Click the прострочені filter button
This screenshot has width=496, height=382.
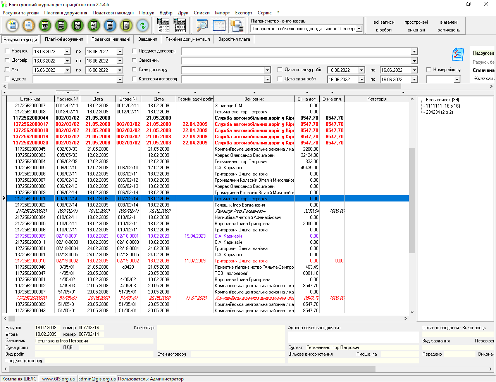[416, 23]
